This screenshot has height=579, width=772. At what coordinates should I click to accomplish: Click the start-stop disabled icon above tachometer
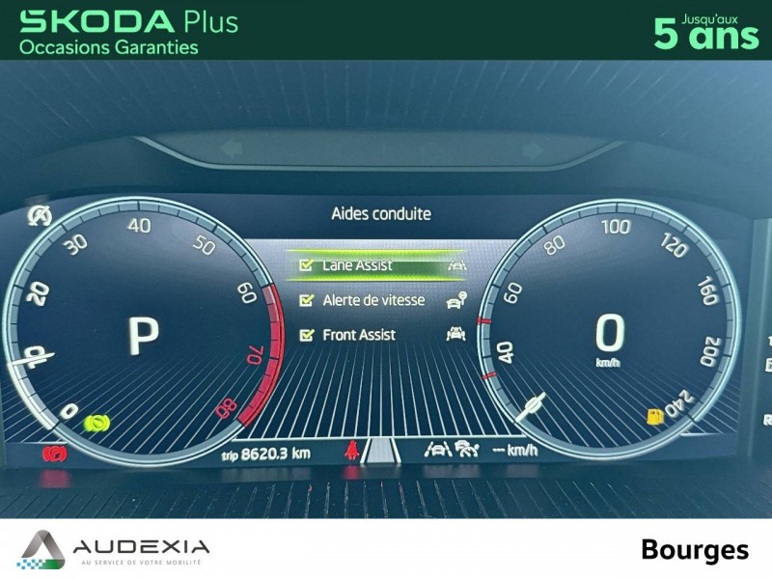40,215
